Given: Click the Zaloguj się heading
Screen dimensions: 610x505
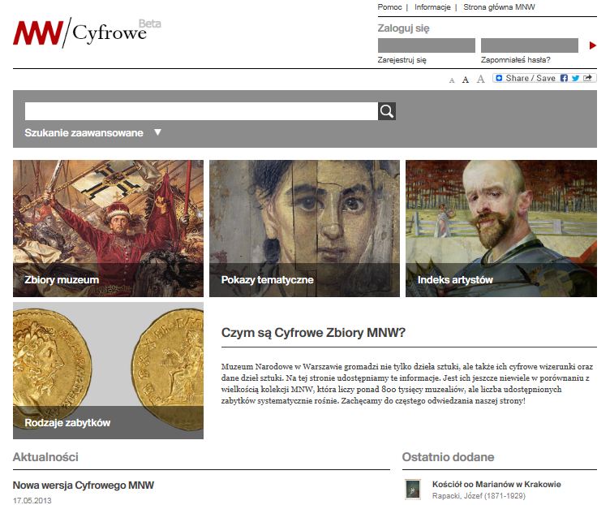Looking at the screenshot, I should [403, 28].
